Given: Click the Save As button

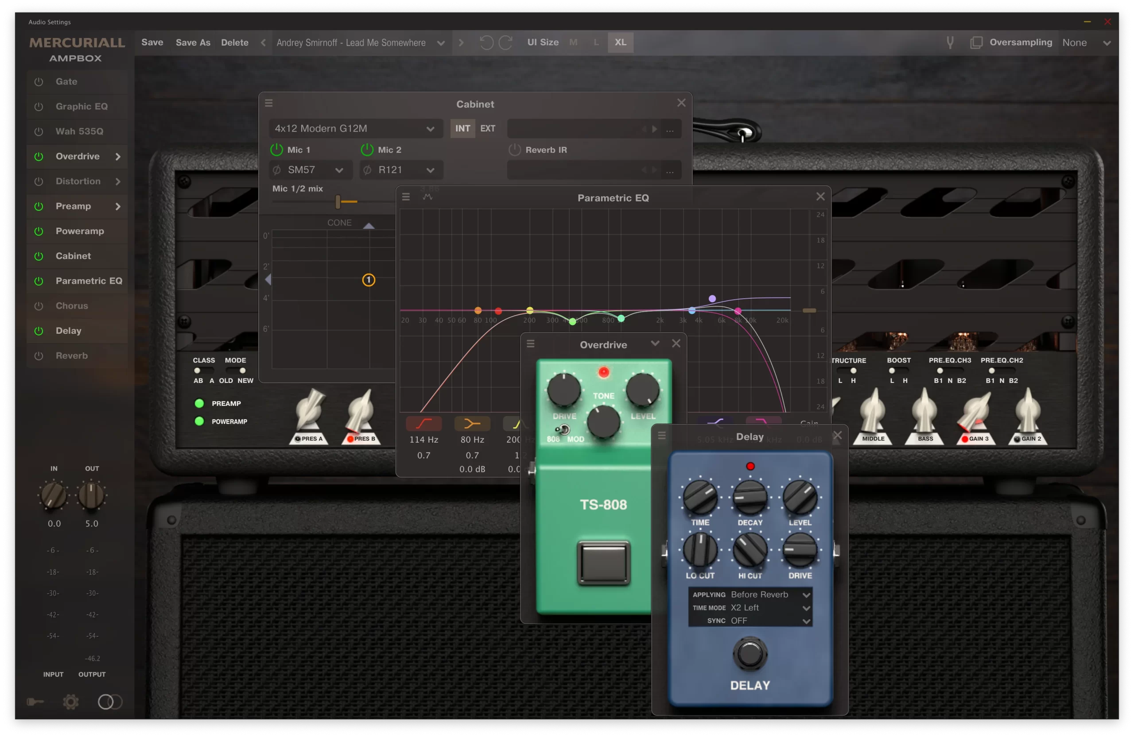Looking at the screenshot, I should 193,42.
